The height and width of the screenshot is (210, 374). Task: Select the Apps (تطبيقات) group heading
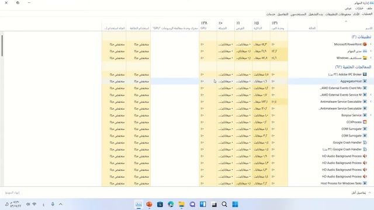[x=361, y=37]
